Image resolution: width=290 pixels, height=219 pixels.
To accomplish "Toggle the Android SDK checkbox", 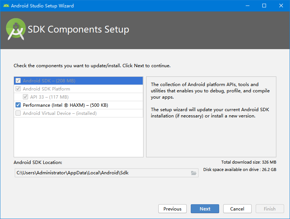I will coord(18,81).
